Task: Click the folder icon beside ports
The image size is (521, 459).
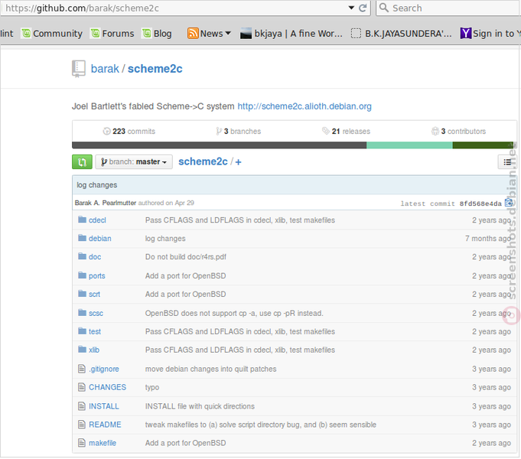Action: (82, 275)
